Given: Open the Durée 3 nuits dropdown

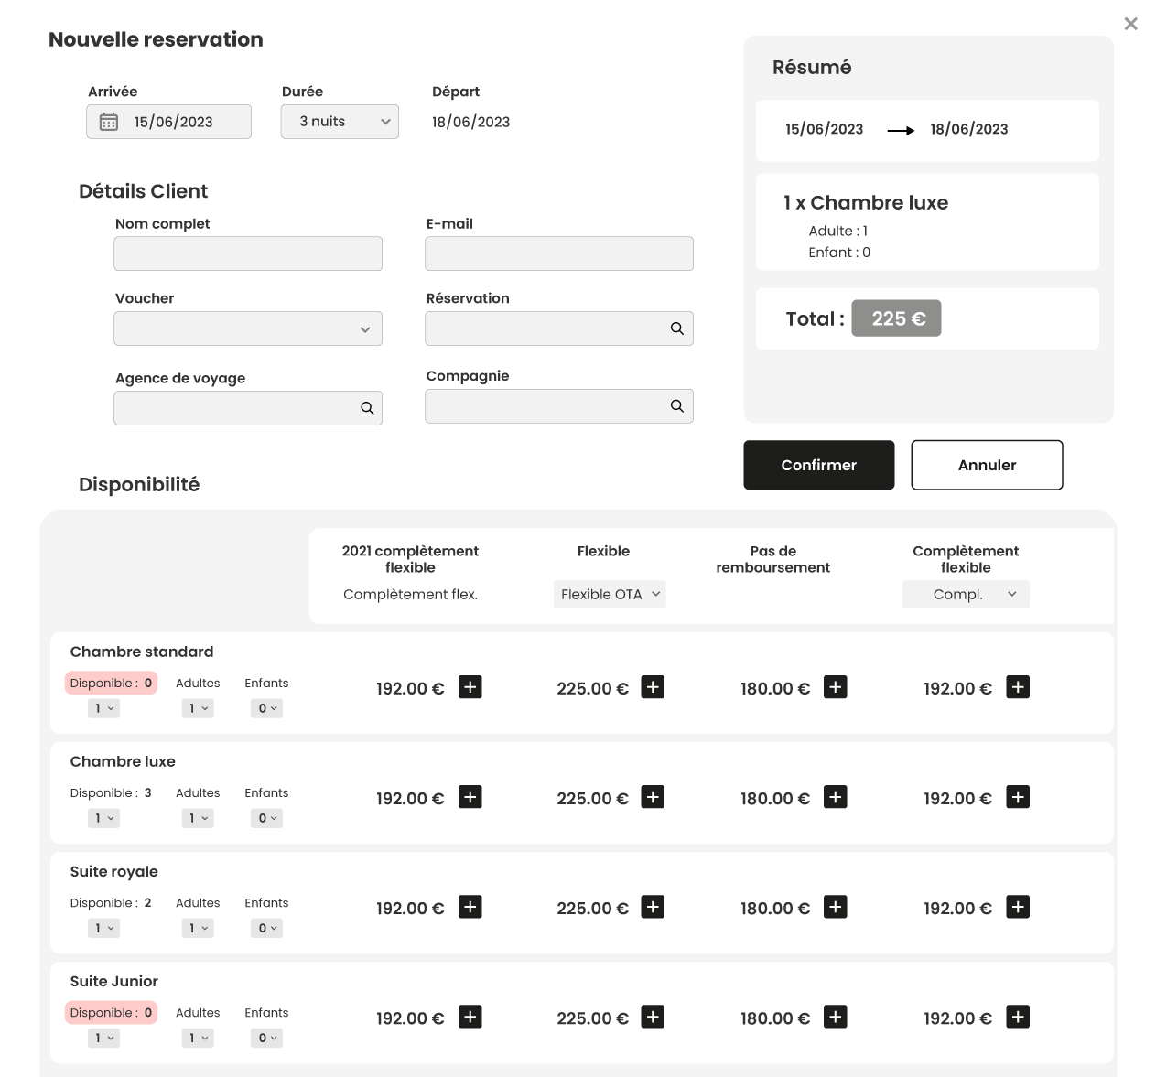Looking at the screenshot, I should pos(340,122).
